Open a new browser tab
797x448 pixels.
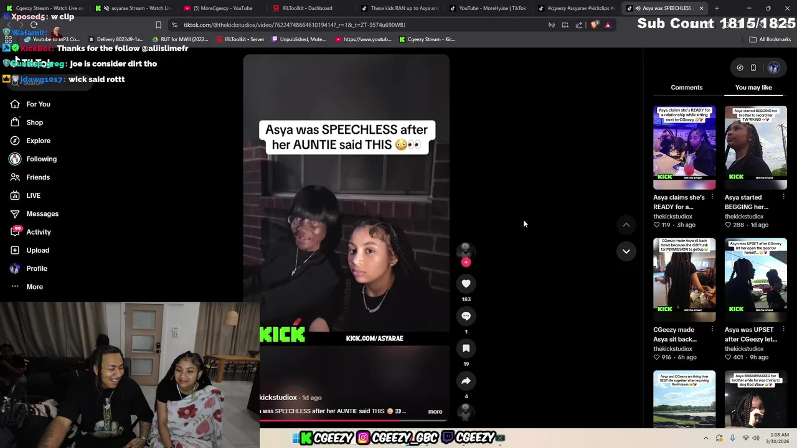pos(717,8)
